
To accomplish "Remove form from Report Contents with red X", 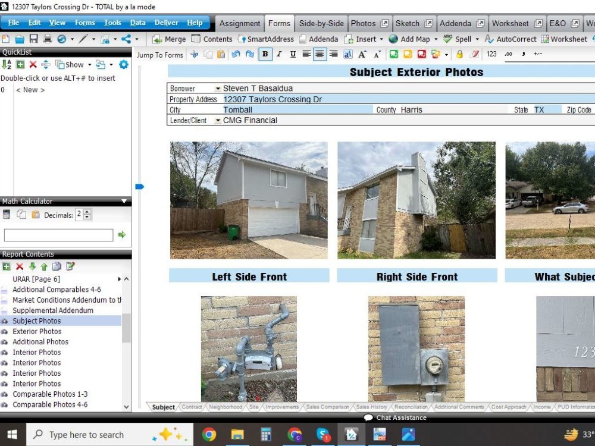I will point(20,266).
